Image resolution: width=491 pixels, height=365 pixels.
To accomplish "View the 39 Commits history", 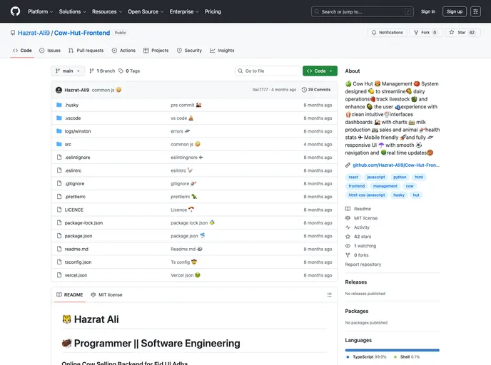I will tap(316, 90).
